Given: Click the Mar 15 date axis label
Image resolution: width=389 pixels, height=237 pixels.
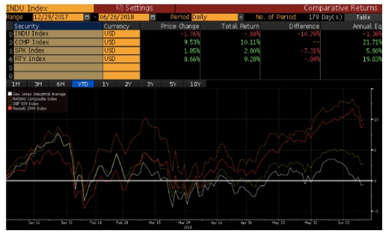Looking at the screenshot, I should point(155,223).
